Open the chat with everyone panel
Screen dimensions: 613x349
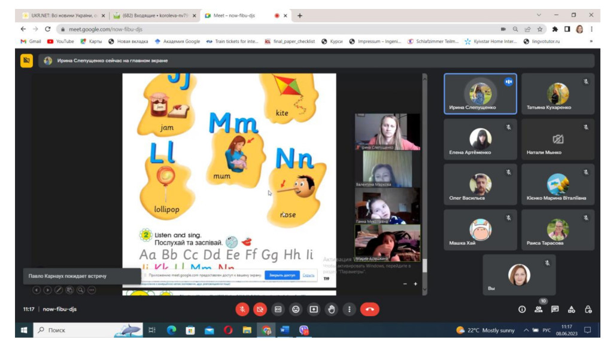[555, 309]
